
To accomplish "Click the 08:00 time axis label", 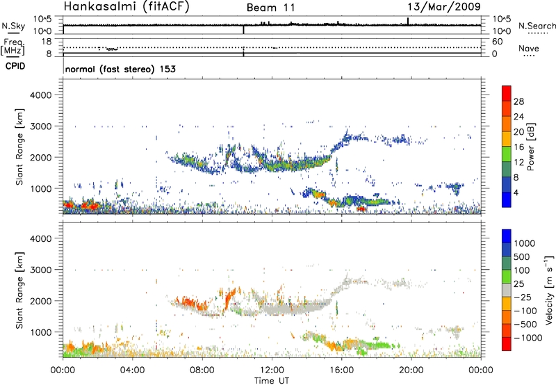I will tap(202, 370).
